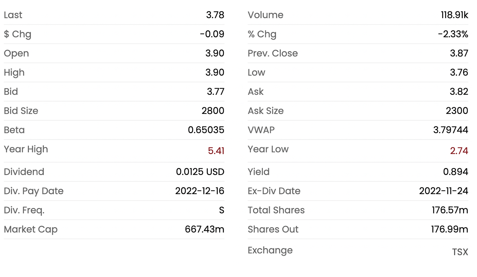Select the Dividend amount 0.0125 USD
The image size is (477, 277).
coord(200,172)
